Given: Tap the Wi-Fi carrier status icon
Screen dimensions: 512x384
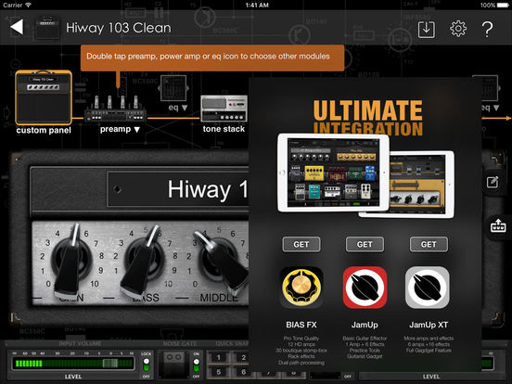Looking at the screenshot, I should coord(28,5).
